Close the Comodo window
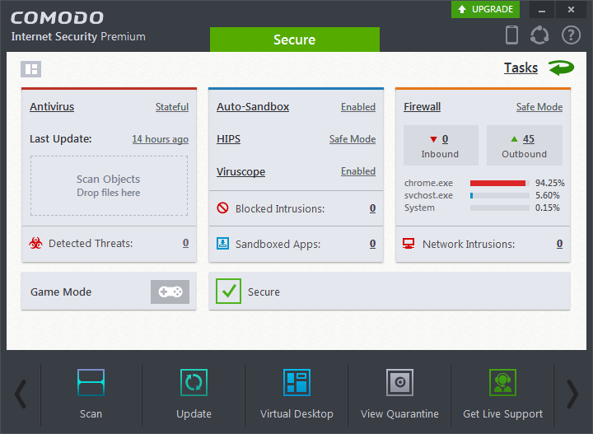Viewport: 593px width, 434px height. (571, 9)
